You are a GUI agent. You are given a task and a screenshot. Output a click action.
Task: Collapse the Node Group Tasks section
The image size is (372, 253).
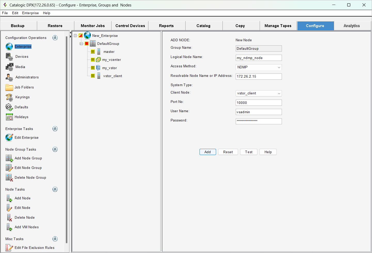[x=55, y=149]
